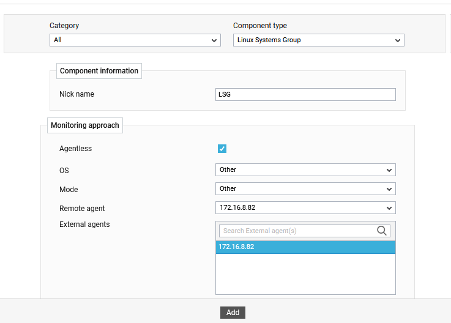Open the Category dropdown set to All
451x323 pixels.
(135, 40)
